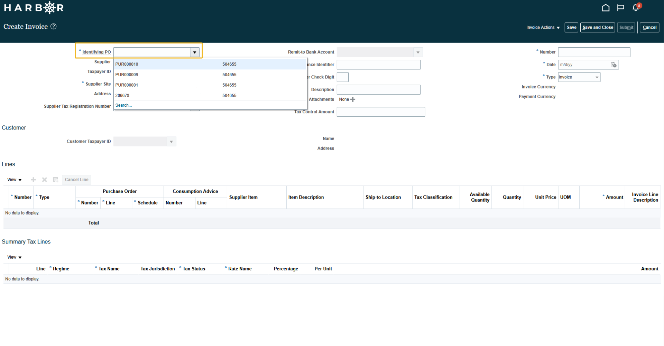Click the Cancel Line button
Viewport: 664px width, 346px height.
point(76,180)
